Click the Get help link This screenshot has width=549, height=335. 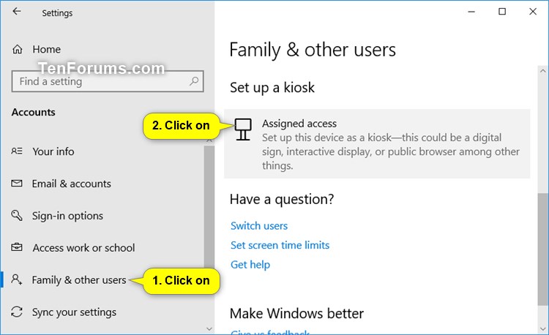[x=250, y=265]
